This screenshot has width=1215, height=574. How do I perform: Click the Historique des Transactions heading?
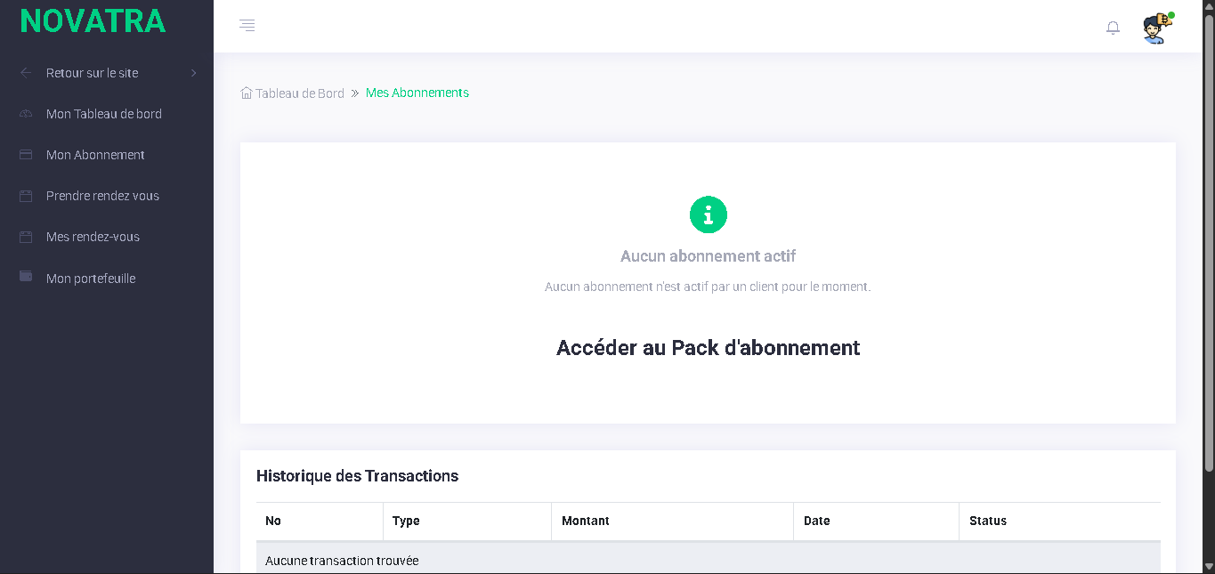(x=357, y=476)
